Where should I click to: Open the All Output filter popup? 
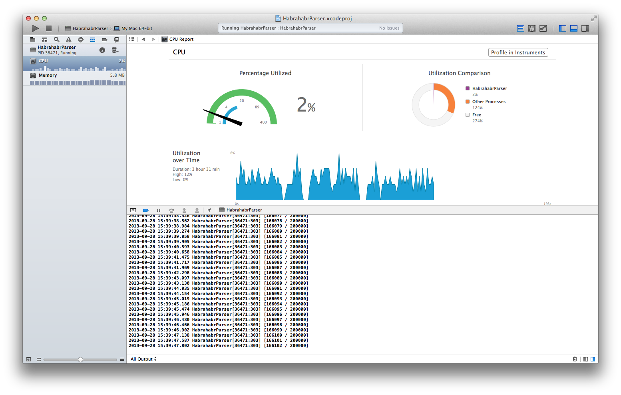pos(143,359)
